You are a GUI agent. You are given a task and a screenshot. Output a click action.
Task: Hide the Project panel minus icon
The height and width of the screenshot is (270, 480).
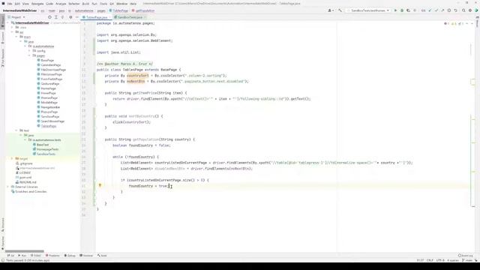(x=76, y=17)
